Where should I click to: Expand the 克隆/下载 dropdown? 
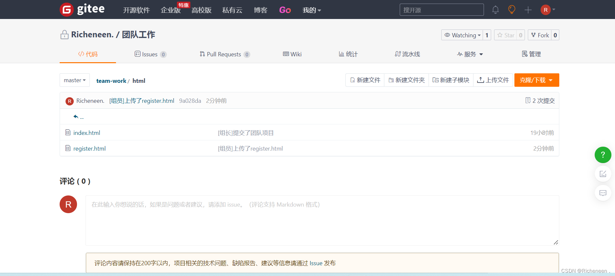pos(537,80)
